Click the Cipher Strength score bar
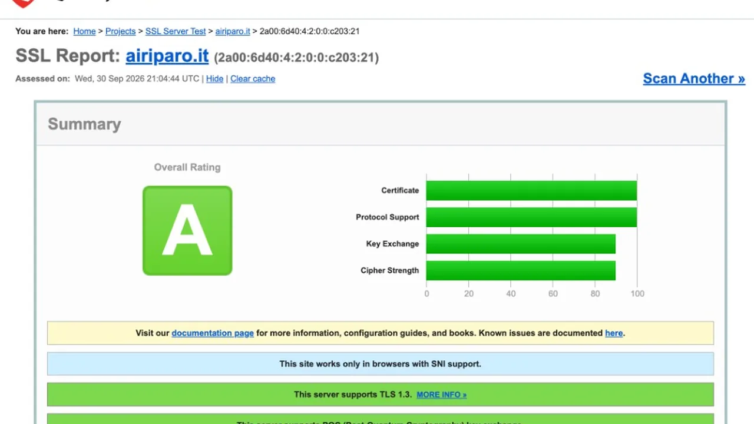Viewport: 754px width, 424px height. click(521, 270)
